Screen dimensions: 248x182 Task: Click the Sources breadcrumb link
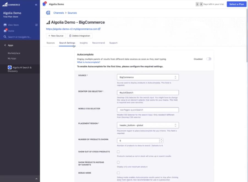[72, 13]
